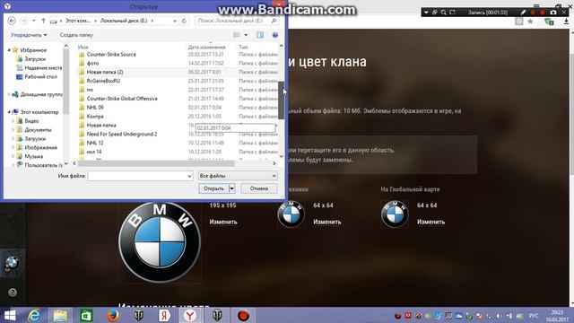
Task: Open the Все файлы file type dropdown
Action: pyautogui.click(x=238, y=176)
